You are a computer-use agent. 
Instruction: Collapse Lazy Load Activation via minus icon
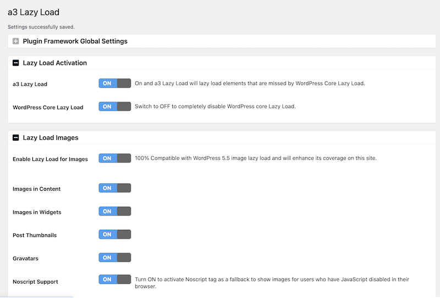click(15, 63)
